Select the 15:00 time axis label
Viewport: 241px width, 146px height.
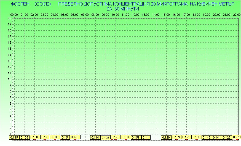tap(166, 15)
